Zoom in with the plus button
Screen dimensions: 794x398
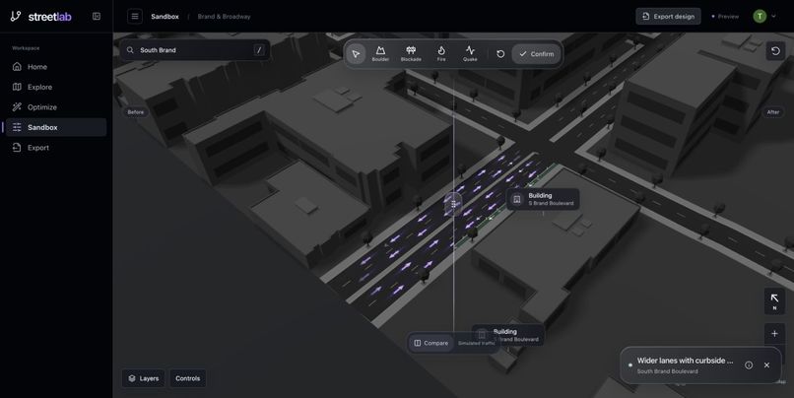point(774,333)
